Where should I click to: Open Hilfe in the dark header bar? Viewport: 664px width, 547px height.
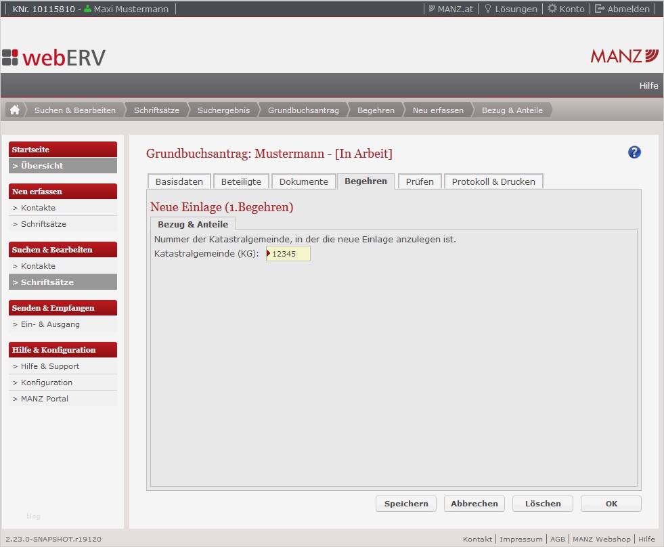click(x=648, y=85)
